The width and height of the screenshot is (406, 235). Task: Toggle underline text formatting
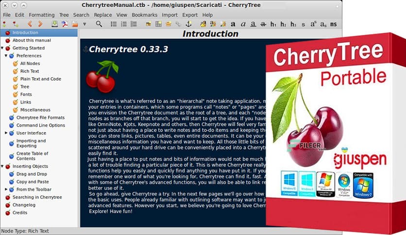(x=253, y=24)
